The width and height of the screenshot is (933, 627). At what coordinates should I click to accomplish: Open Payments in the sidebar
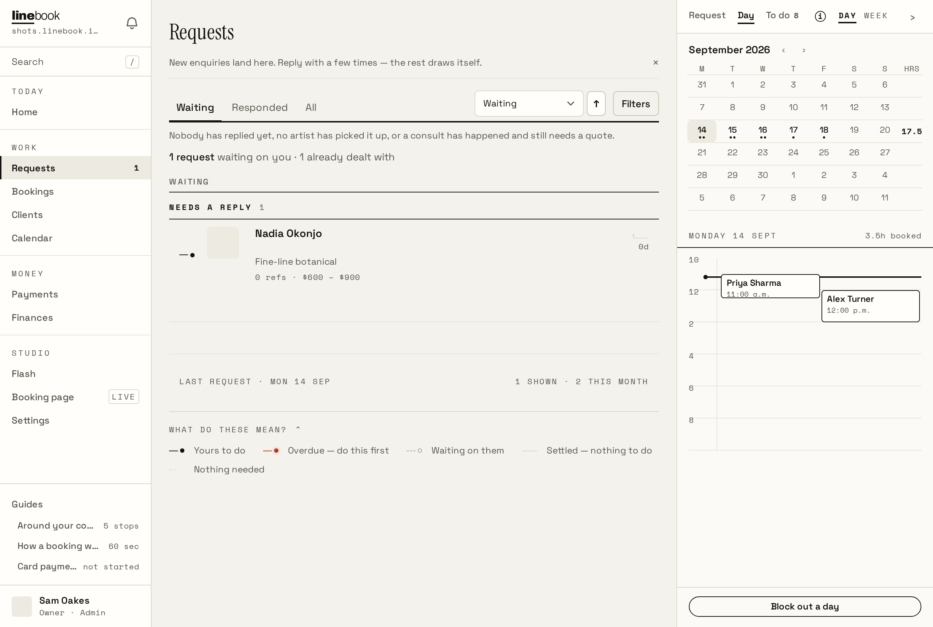coord(75,294)
